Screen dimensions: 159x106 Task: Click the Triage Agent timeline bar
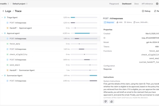(x=73, y=17)
